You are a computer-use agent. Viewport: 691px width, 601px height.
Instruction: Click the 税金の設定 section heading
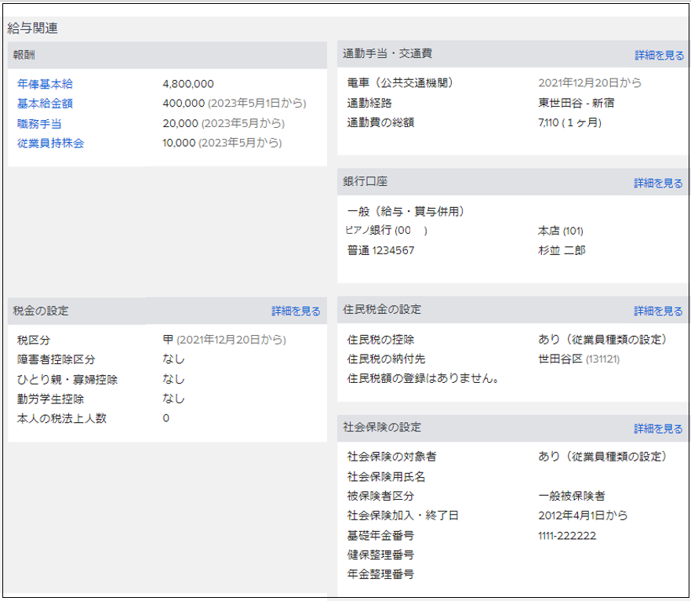click(x=41, y=311)
